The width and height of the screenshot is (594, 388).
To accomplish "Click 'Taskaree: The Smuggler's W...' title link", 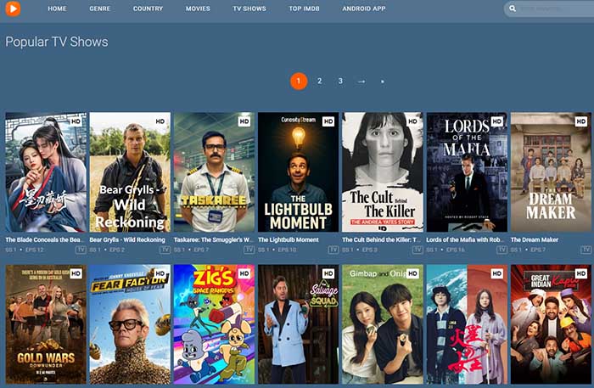I will 213,239.
